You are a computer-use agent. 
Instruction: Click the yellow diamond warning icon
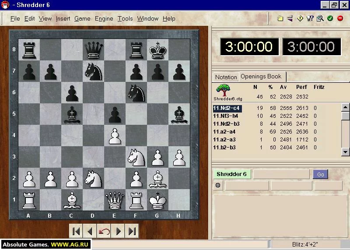tap(300, 18)
